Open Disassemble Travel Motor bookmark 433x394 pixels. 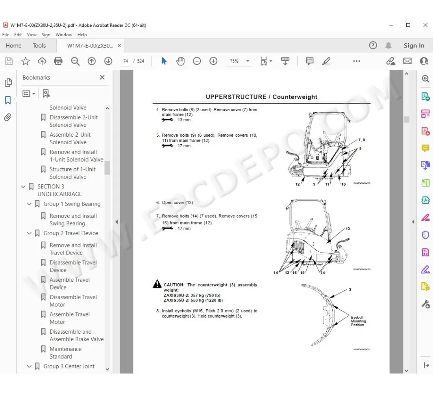73,301
